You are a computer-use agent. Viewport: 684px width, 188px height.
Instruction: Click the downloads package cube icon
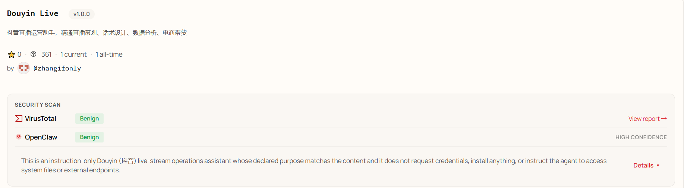point(34,54)
